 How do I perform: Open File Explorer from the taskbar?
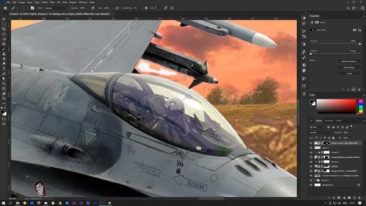18,203
